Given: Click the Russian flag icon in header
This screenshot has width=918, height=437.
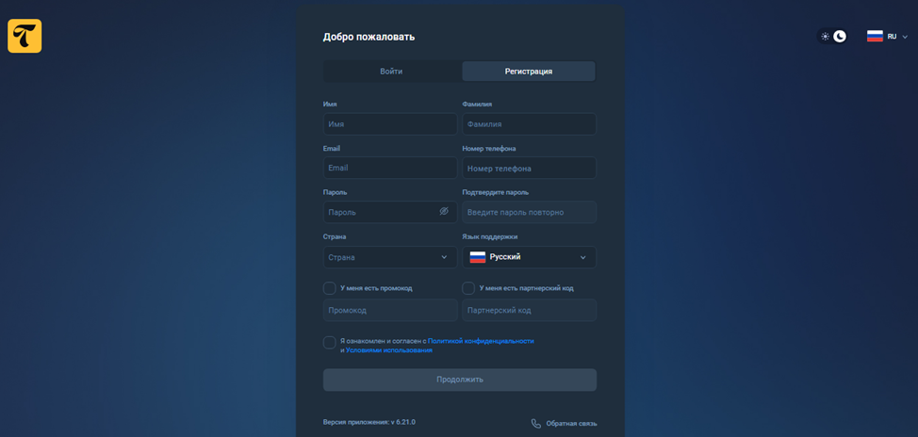Looking at the screenshot, I should pyautogui.click(x=875, y=37).
